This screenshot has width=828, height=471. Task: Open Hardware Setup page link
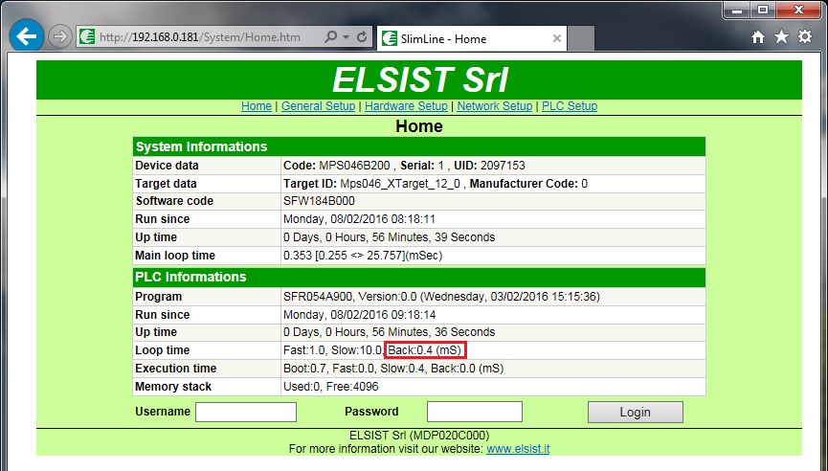pyautogui.click(x=406, y=106)
